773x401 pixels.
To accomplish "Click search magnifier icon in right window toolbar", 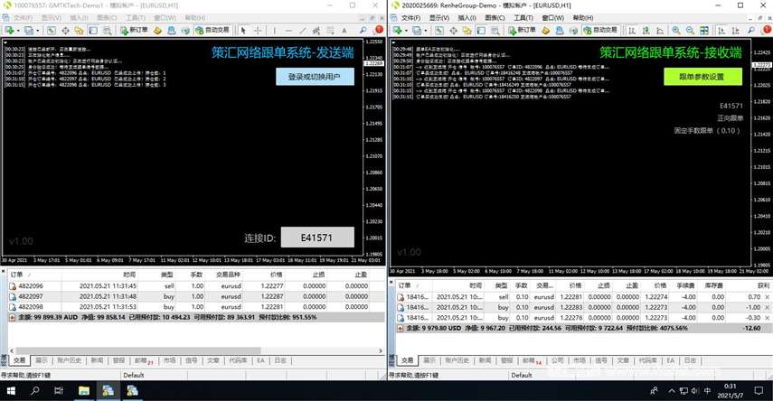I will [x=750, y=30].
